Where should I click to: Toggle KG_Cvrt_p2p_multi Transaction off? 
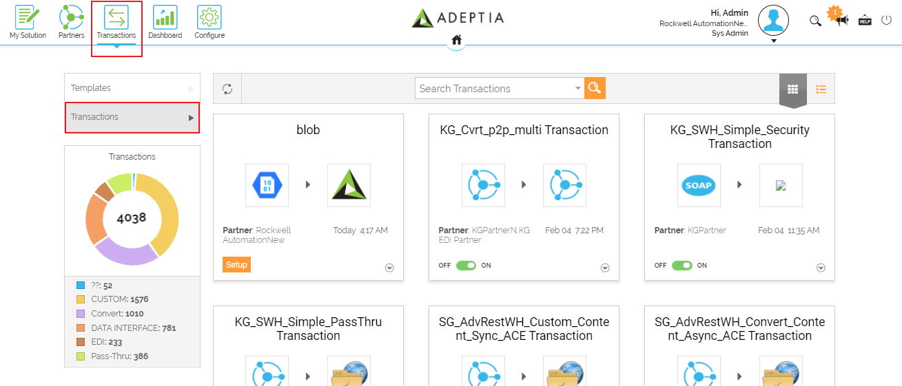coord(467,266)
